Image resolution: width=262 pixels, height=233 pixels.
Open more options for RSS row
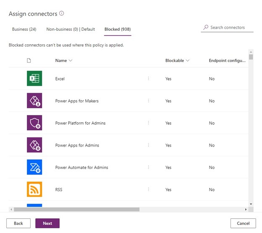click(148, 190)
